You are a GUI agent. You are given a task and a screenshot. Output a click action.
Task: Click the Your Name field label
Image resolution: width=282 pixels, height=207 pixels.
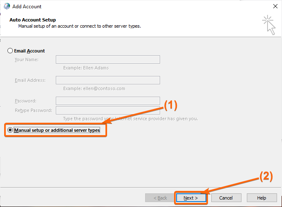point(26,59)
